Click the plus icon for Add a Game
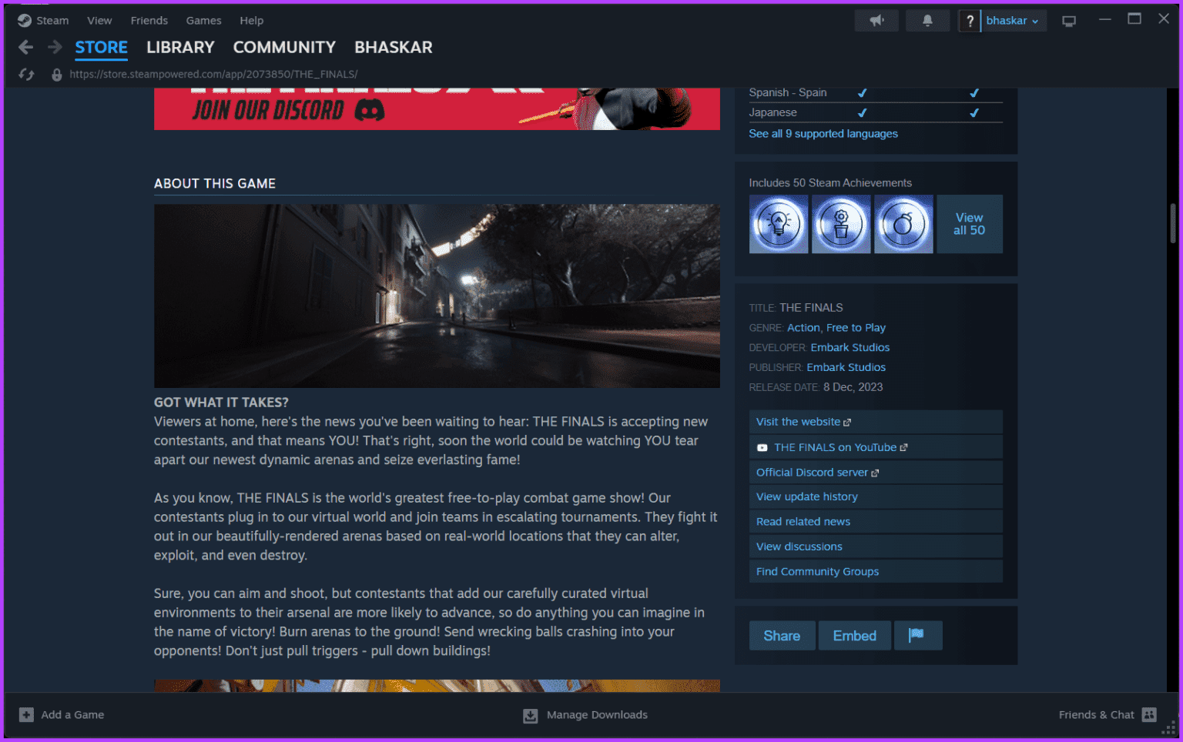Screen dimensions: 1183x742 [x=26, y=715]
